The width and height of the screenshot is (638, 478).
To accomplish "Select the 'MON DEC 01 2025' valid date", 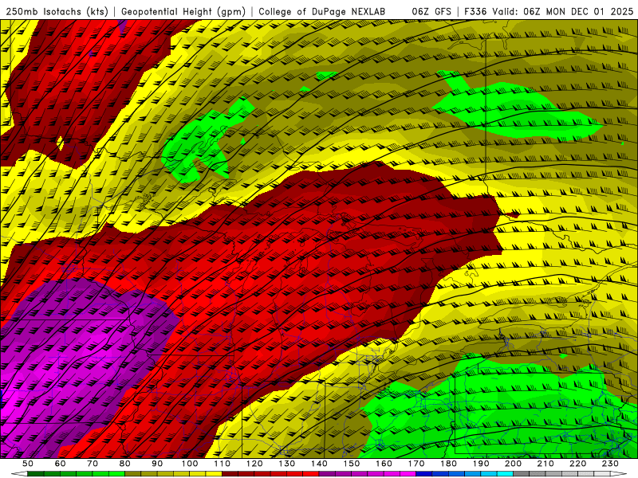I will pyautogui.click(x=589, y=11).
